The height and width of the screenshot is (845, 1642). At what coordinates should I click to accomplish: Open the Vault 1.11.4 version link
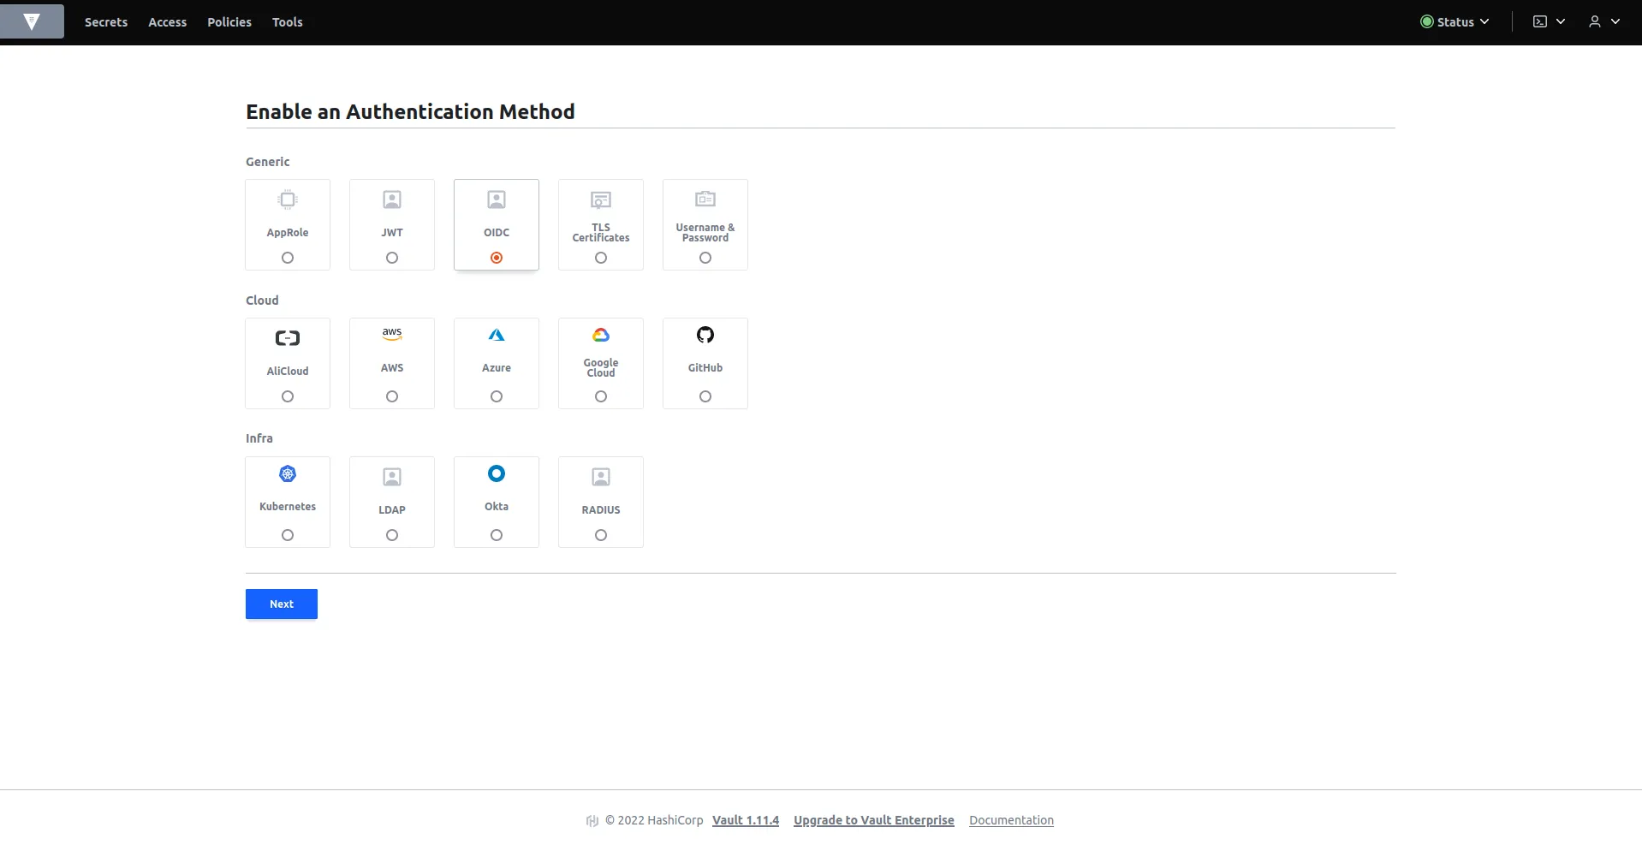746,820
